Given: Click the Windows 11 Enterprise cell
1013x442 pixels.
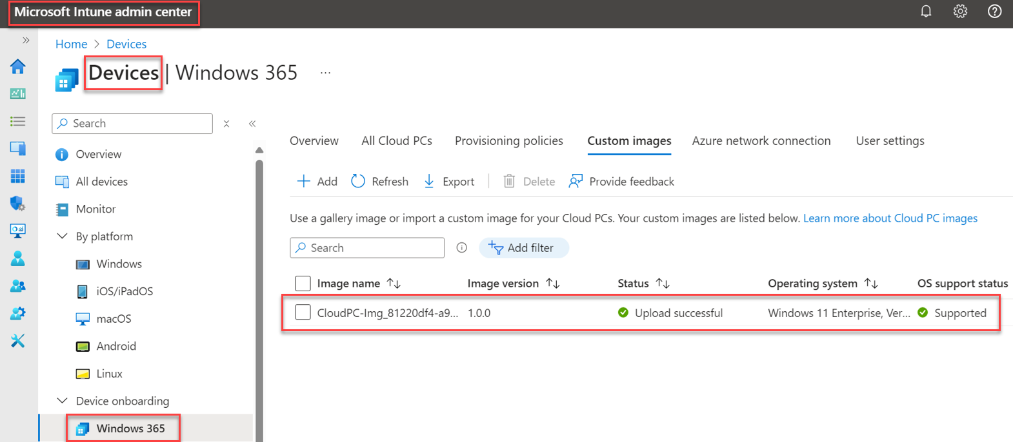Looking at the screenshot, I should tap(839, 313).
